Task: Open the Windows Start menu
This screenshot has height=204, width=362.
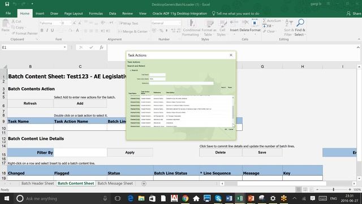Action: (x=6, y=198)
